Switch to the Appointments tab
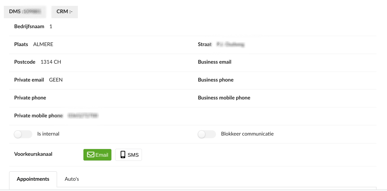The height and width of the screenshot is (191, 387). coord(33,179)
